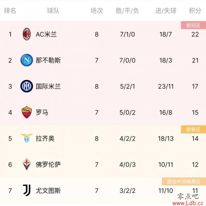The width and height of the screenshot is (206, 206).
Task: Click the 欧联区 zone label
Action: pos(193,129)
